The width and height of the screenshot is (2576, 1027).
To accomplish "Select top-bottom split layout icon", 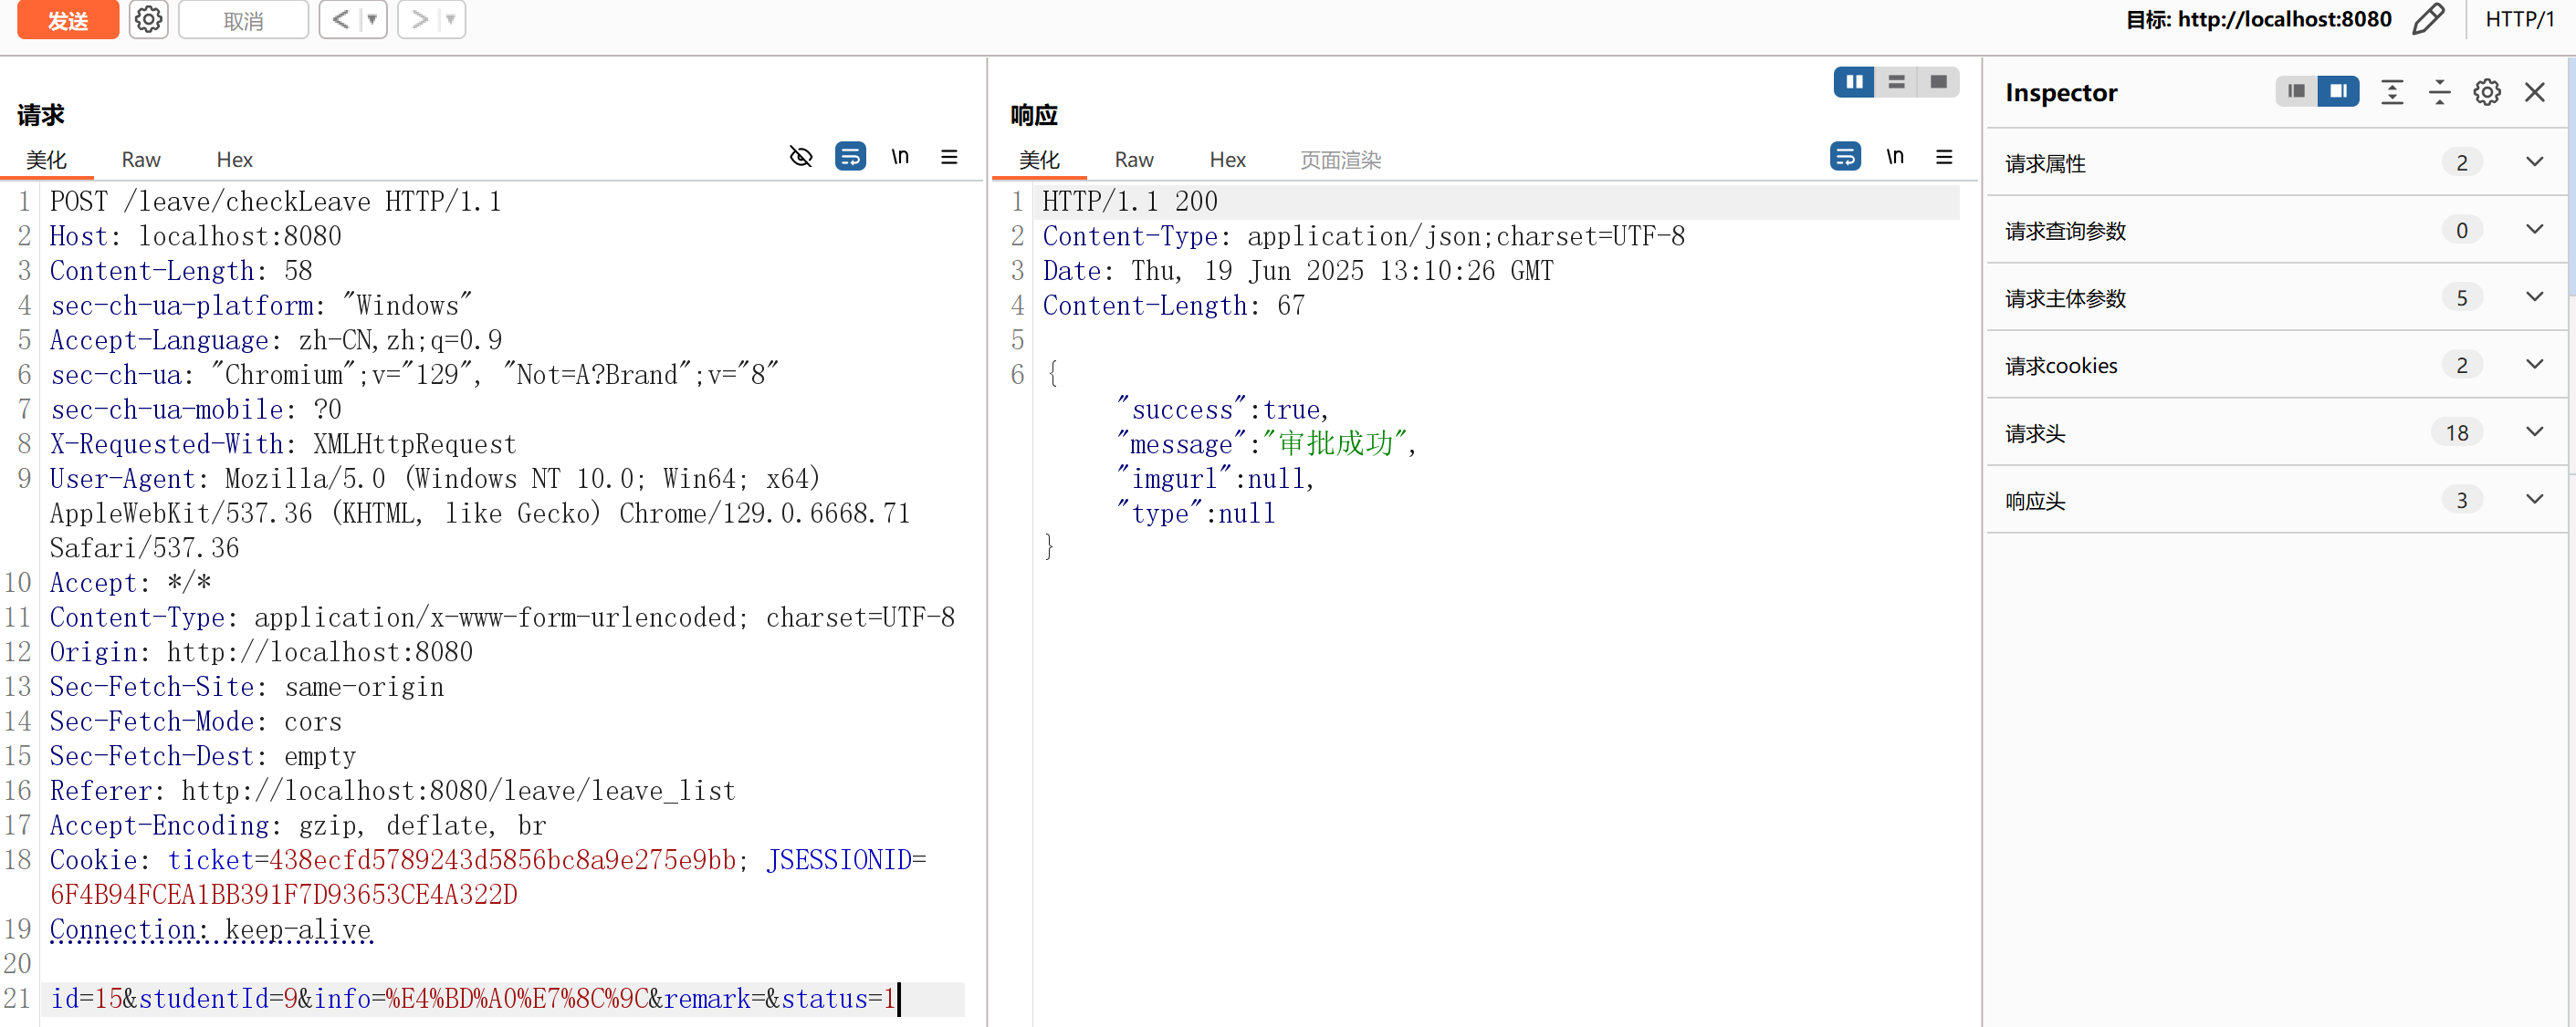I will point(1896,82).
